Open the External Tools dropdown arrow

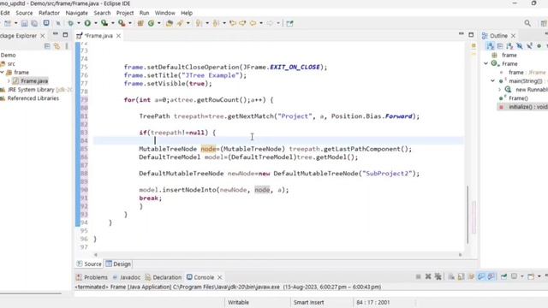pyautogui.click(x=129, y=23)
